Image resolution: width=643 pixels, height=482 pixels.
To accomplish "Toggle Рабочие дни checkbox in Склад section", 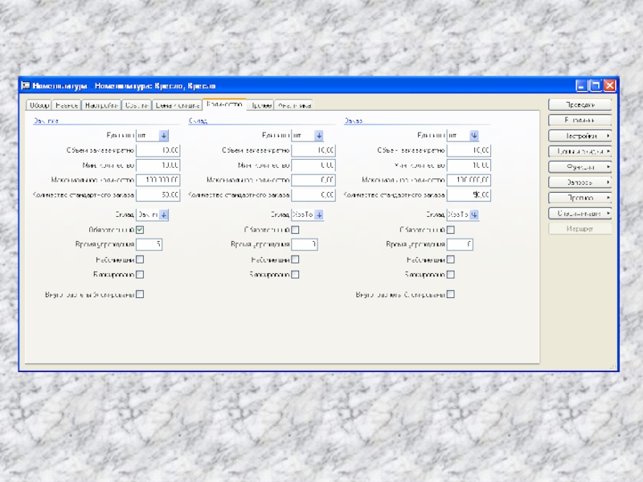I will [x=295, y=259].
